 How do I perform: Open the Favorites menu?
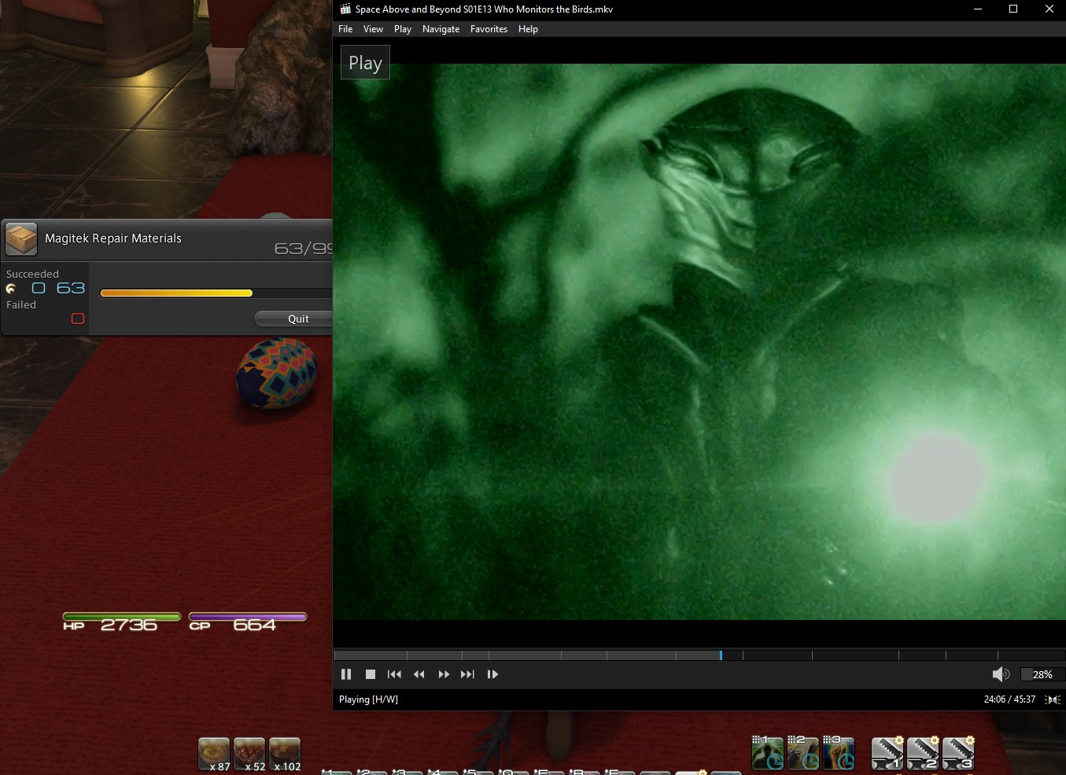click(x=489, y=29)
